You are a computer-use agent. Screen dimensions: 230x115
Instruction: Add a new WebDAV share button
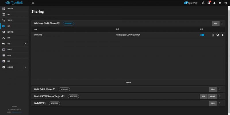pyautogui.click(x=213, y=103)
